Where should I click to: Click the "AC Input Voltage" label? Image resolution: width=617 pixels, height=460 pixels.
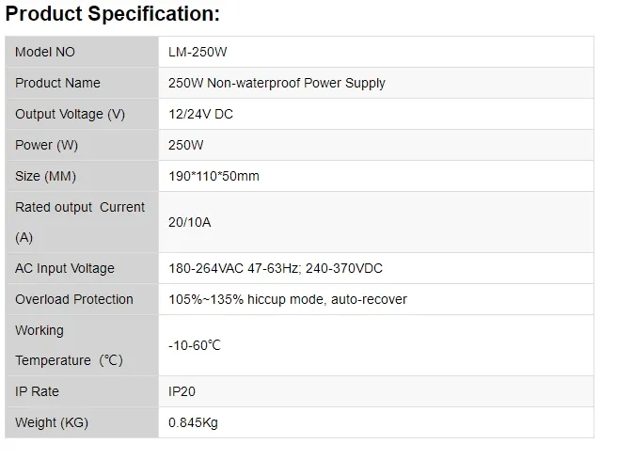(65, 268)
